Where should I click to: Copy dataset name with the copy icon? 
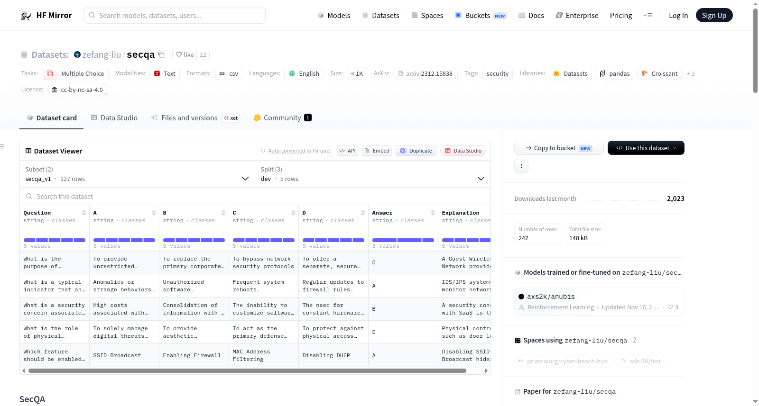(x=161, y=54)
